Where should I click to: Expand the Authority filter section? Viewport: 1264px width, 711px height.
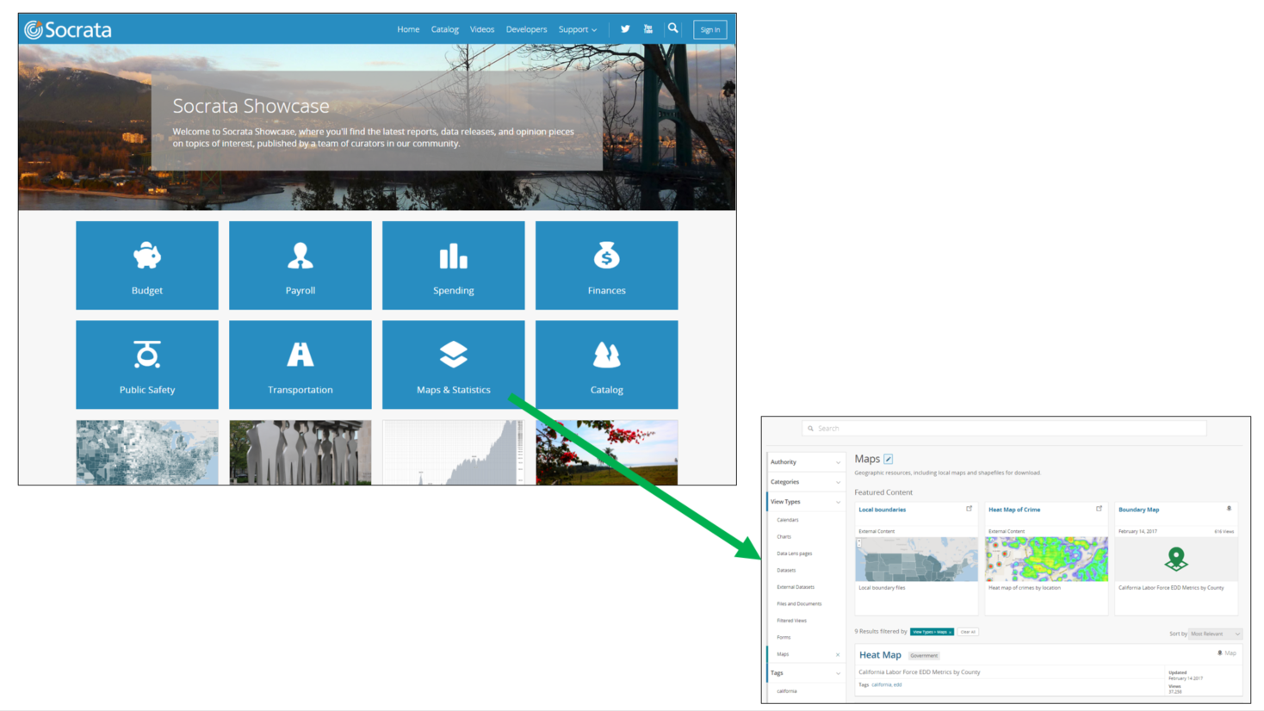tap(805, 462)
